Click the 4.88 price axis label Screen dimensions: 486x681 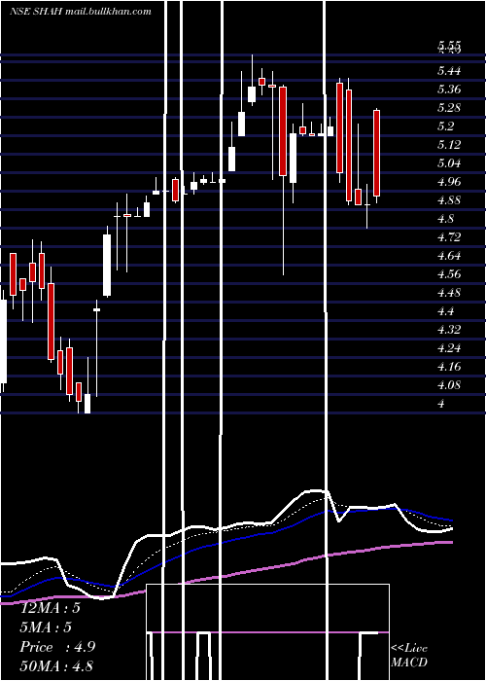[449, 200]
